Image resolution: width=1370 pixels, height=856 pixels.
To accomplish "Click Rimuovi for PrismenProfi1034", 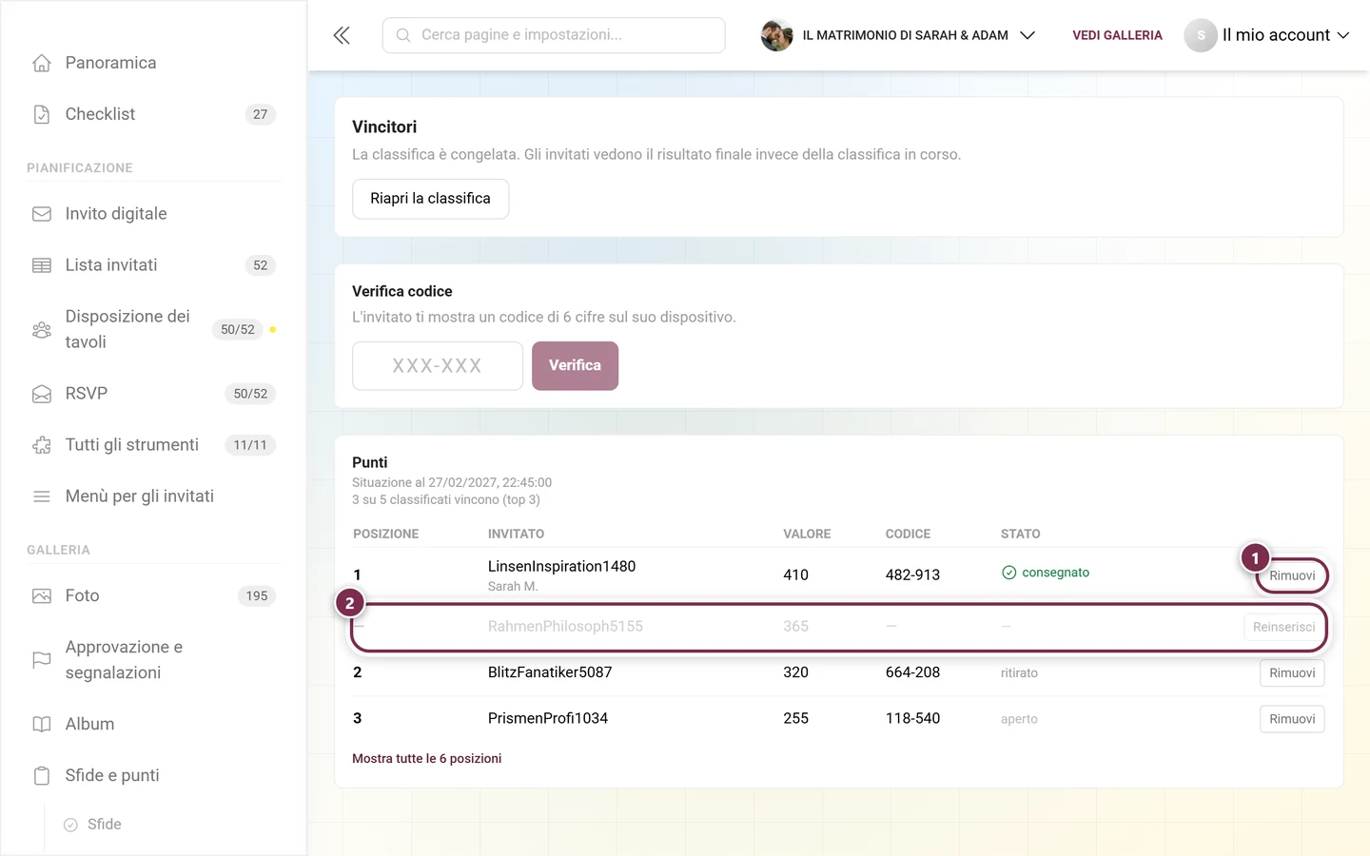I will pos(1292,719).
